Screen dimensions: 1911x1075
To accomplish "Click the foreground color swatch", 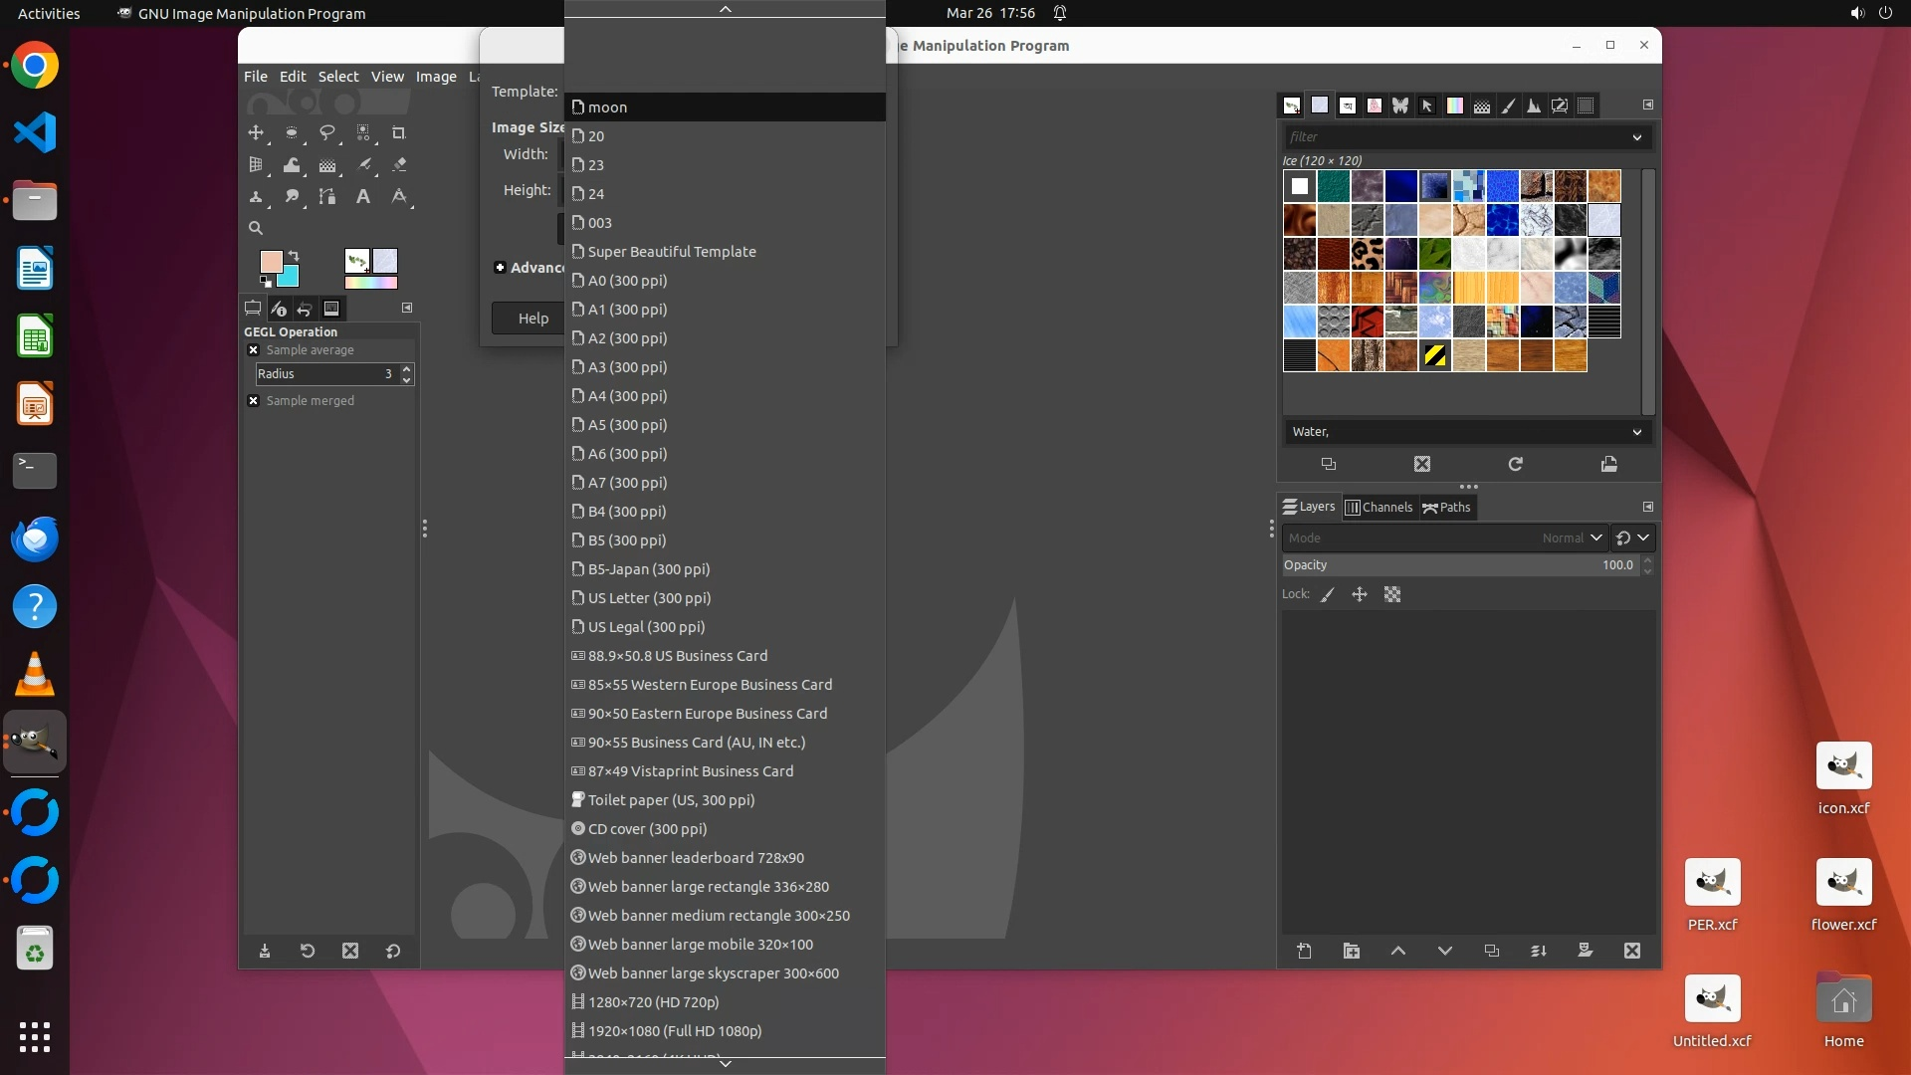I will pyautogui.click(x=271, y=262).
